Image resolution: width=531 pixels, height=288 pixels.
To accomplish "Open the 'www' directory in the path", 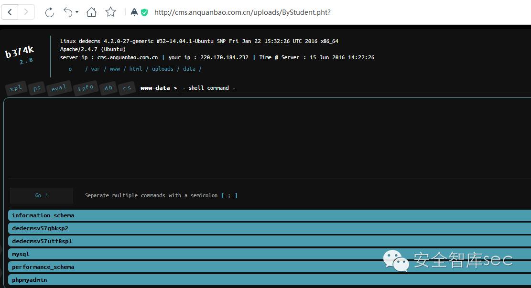I will [115, 69].
